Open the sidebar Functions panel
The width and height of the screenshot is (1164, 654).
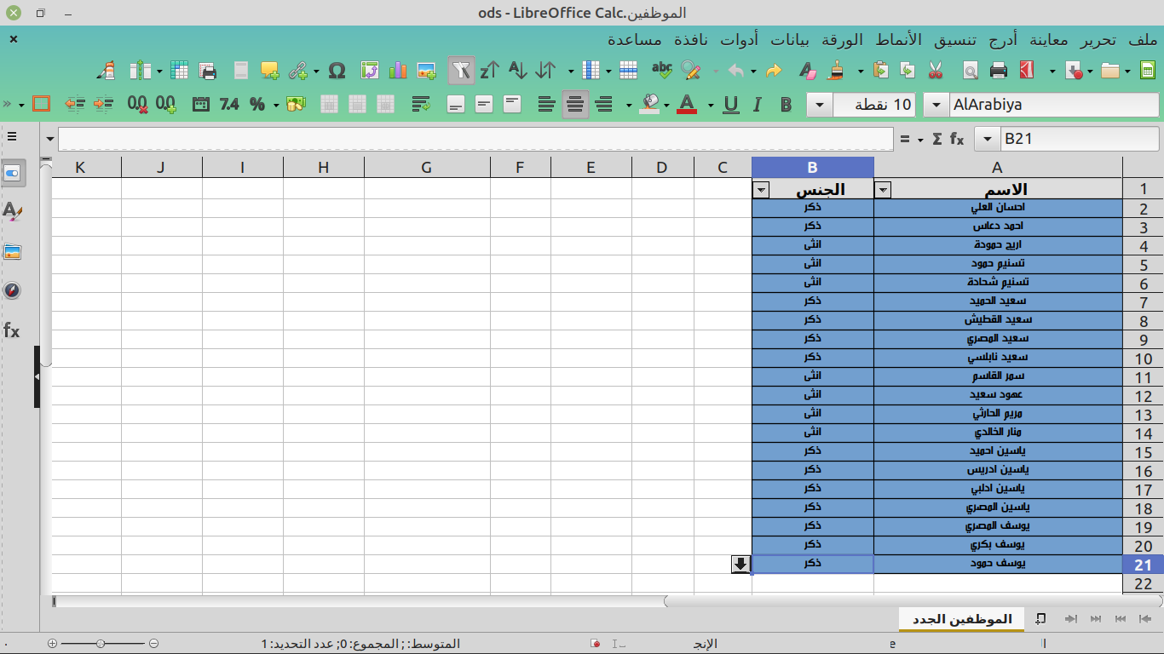point(12,330)
